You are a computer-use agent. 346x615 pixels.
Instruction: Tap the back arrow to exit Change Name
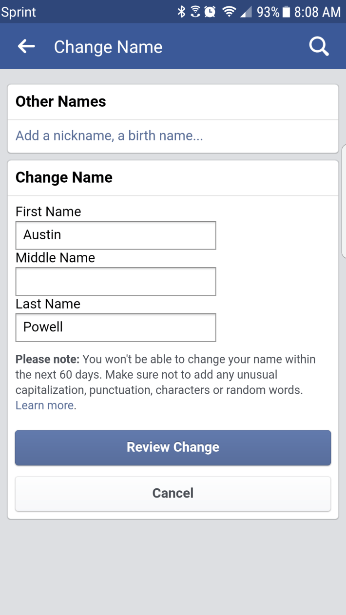tap(26, 46)
